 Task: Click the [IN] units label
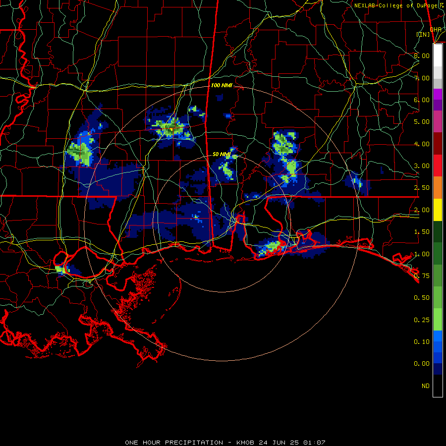(x=423, y=34)
